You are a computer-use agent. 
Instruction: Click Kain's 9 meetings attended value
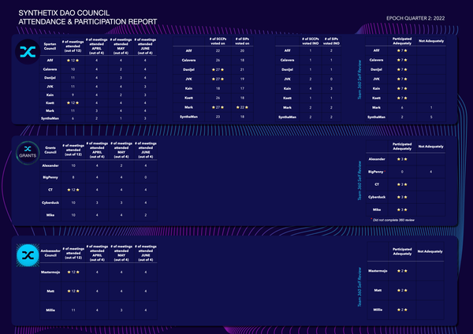[73, 95]
